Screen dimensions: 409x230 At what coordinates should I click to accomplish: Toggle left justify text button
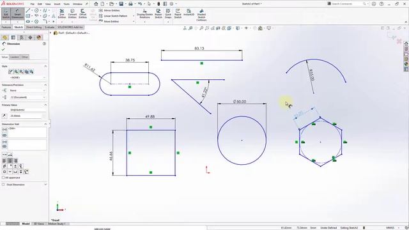(4, 160)
